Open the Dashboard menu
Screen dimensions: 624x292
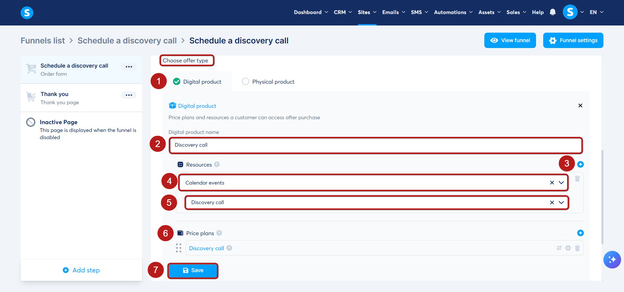point(311,12)
